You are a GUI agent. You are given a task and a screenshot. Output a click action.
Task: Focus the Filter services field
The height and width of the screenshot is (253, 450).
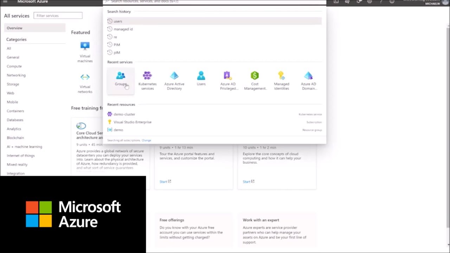point(58,15)
